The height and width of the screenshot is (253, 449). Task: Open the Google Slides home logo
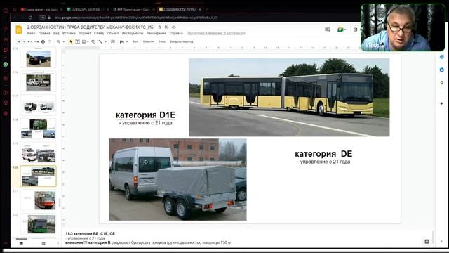pos(19,30)
